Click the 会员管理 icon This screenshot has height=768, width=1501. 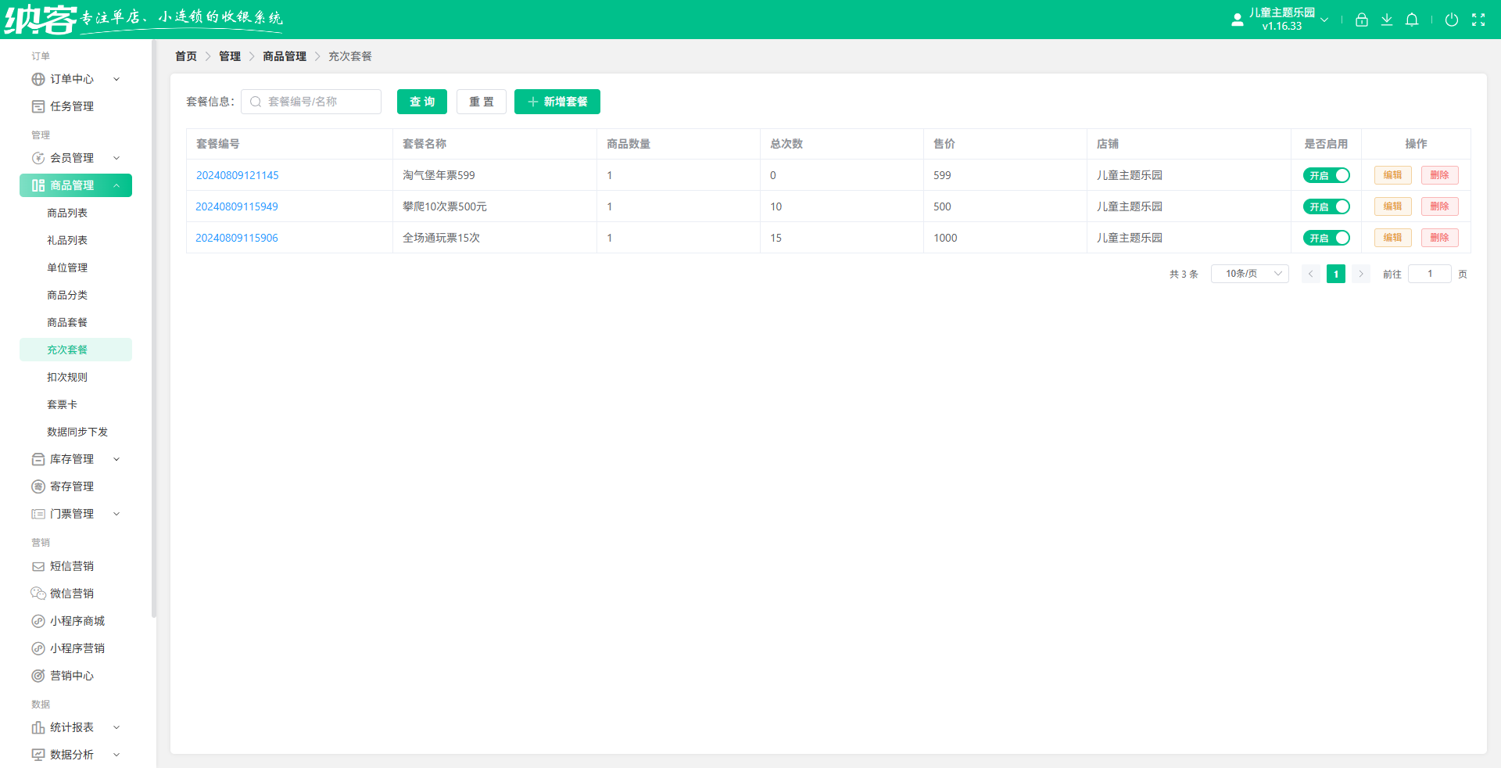pyautogui.click(x=38, y=158)
